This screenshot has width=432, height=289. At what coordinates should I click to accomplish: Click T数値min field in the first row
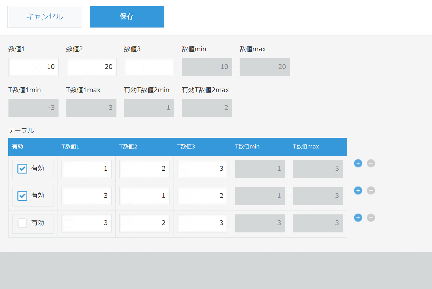coord(260,169)
